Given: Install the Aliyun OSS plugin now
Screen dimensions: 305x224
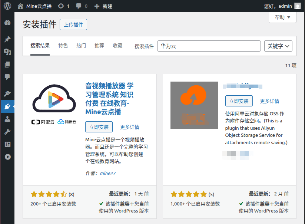Looking at the screenshot, I should [x=239, y=101].
